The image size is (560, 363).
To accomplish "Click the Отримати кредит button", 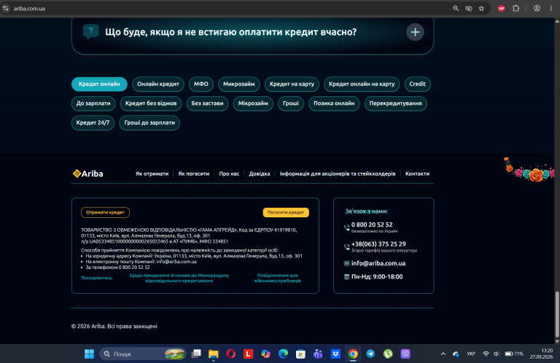I will point(105,212).
